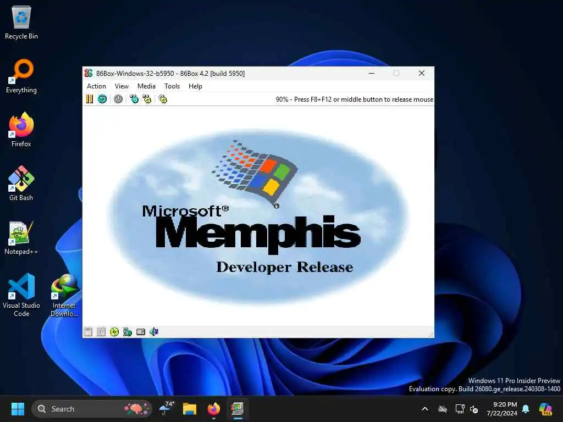Open the Help menu
This screenshot has width=563, height=422.
point(195,86)
